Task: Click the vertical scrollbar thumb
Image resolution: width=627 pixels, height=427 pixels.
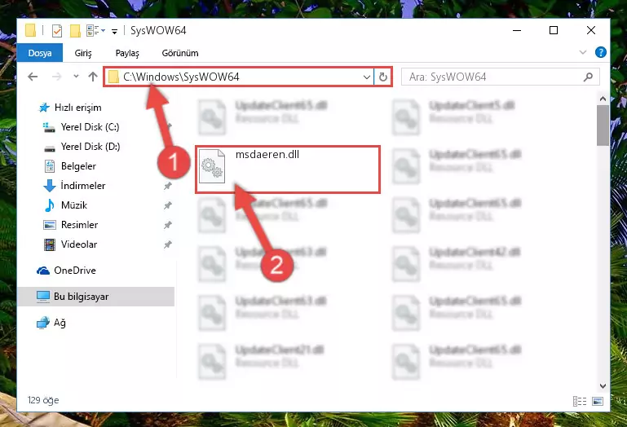Action: [x=603, y=125]
